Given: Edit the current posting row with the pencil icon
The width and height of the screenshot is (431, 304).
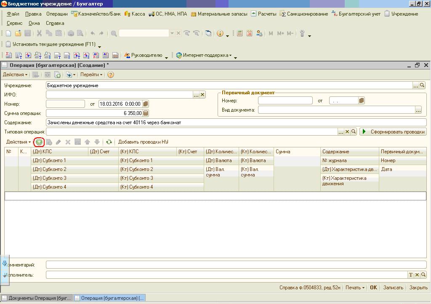Looking at the screenshot, I should 58,142.
